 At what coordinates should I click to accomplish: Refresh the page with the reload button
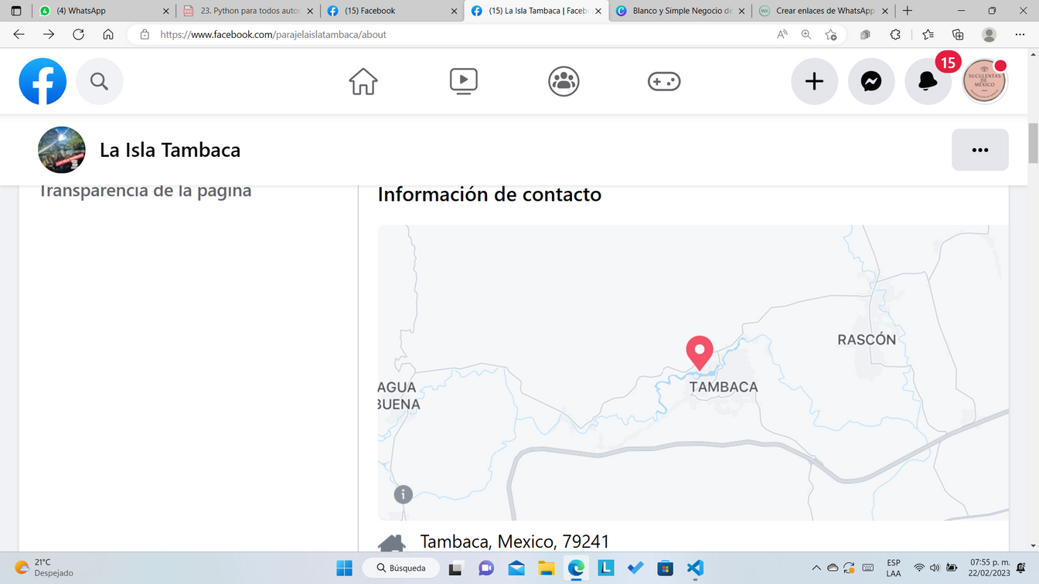tap(78, 35)
